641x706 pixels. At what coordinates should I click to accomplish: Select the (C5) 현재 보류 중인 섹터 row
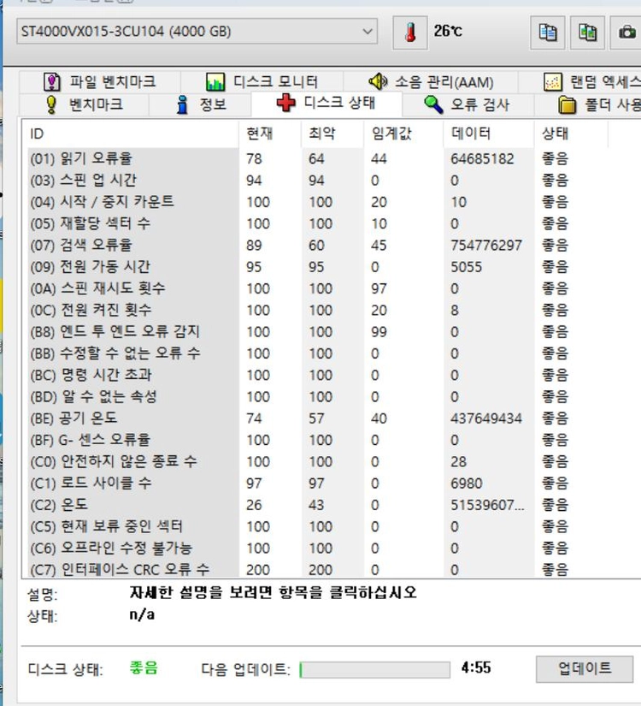[x=318, y=526]
